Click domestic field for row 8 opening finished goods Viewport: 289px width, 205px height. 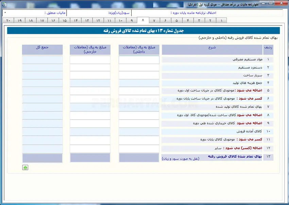pos(139,116)
